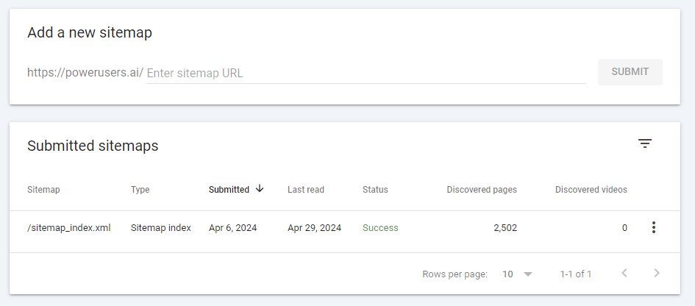Click the Last read column header
This screenshot has height=306, width=695.
tap(306, 190)
